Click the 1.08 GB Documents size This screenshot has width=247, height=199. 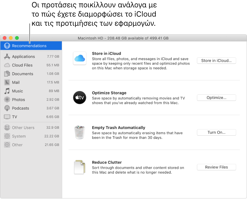[53, 74]
